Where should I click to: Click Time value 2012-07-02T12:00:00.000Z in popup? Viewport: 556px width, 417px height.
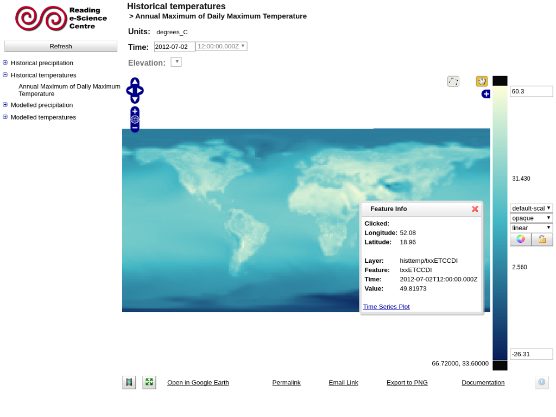coord(439,280)
